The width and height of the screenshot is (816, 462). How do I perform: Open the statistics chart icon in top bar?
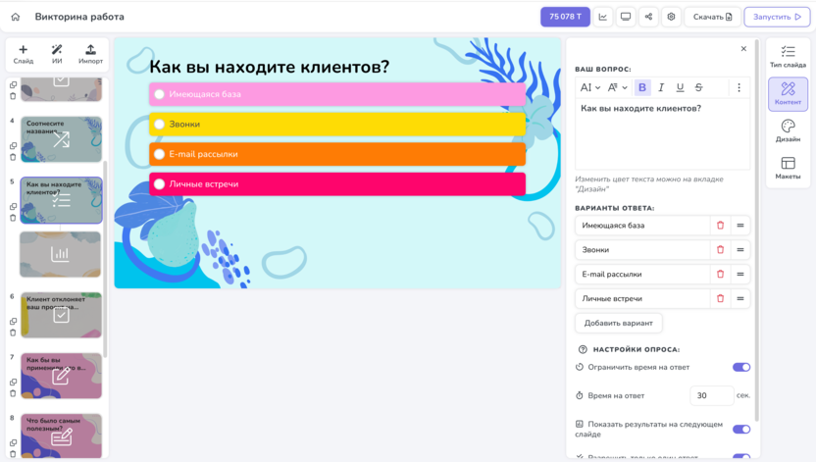pos(602,17)
